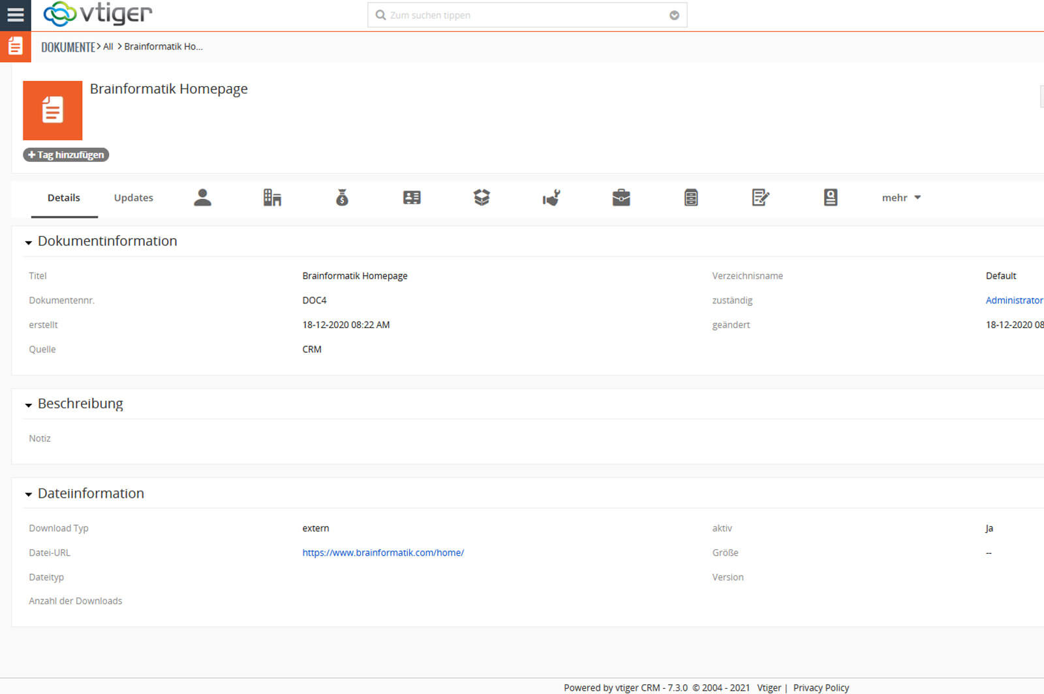Open the brainformatik.com homepage URL link

383,552
